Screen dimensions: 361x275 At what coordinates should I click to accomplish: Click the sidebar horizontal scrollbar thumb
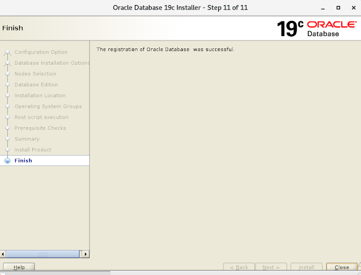coord(43,254)
